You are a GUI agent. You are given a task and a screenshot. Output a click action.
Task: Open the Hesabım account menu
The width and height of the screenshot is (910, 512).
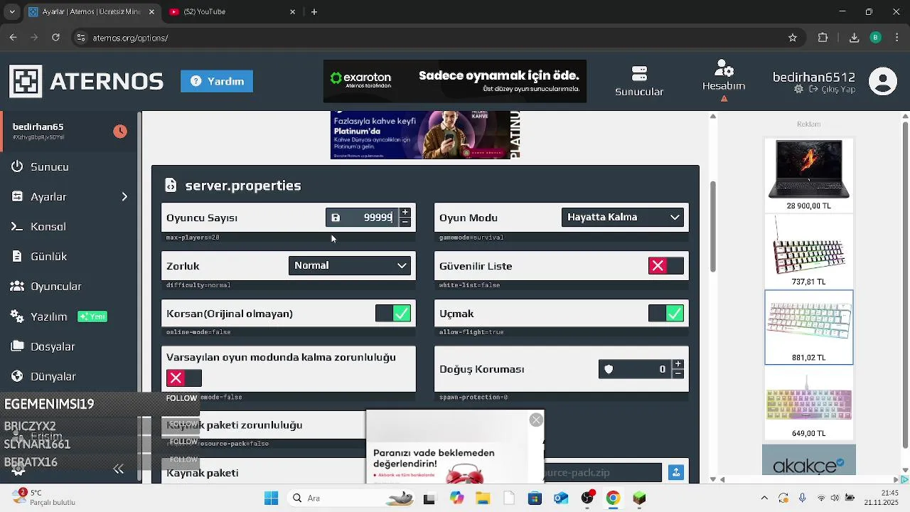click(x=724, y=77)
